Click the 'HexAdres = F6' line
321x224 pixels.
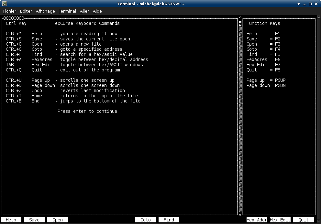(x=263, y=59)
